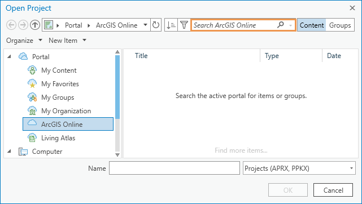Viewport: 362px width, 204px height.
Task: Click the Cancel button
Action: click(x=333, y=190)
